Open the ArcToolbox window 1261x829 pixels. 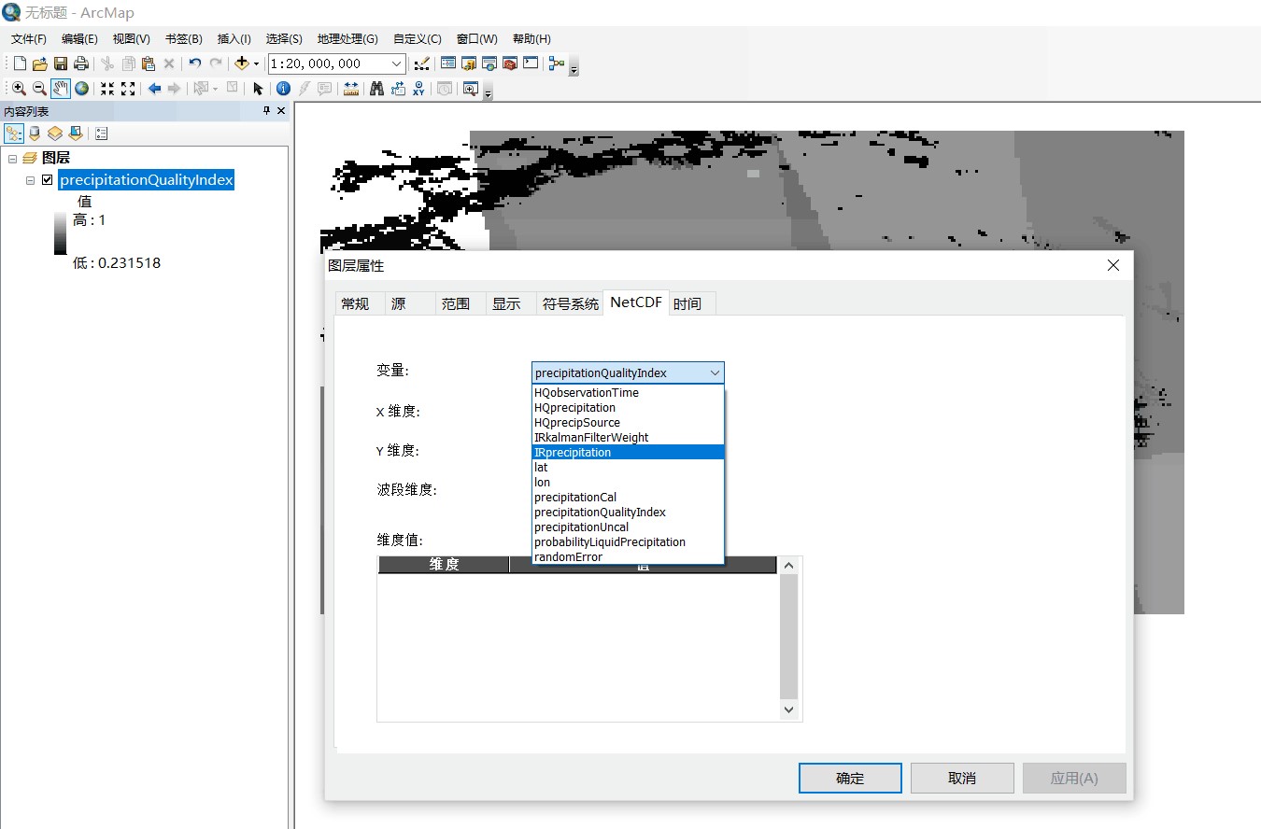point(510,63)
